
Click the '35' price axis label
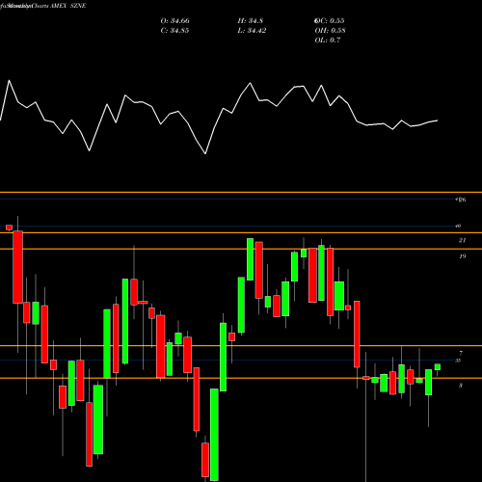[x=458, y=361]
